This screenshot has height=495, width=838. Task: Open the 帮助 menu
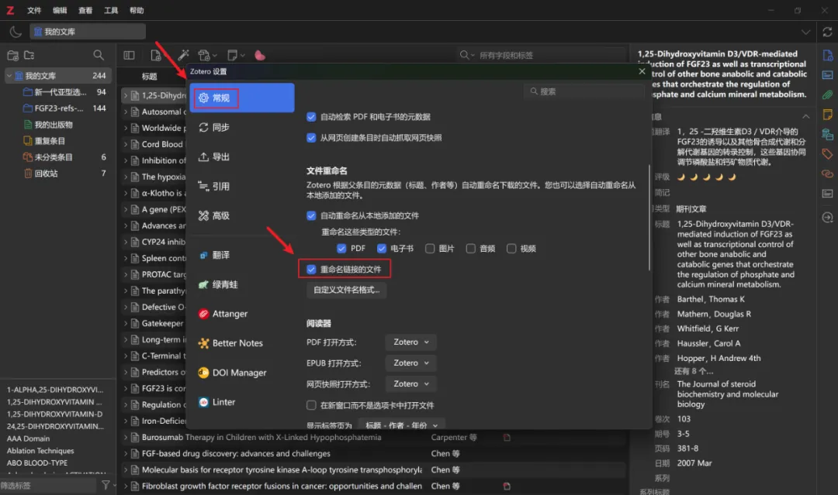(137, 10)
